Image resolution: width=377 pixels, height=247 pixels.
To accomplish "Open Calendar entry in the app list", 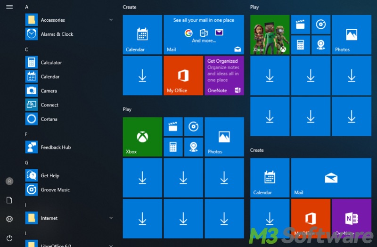I will 69,77.
